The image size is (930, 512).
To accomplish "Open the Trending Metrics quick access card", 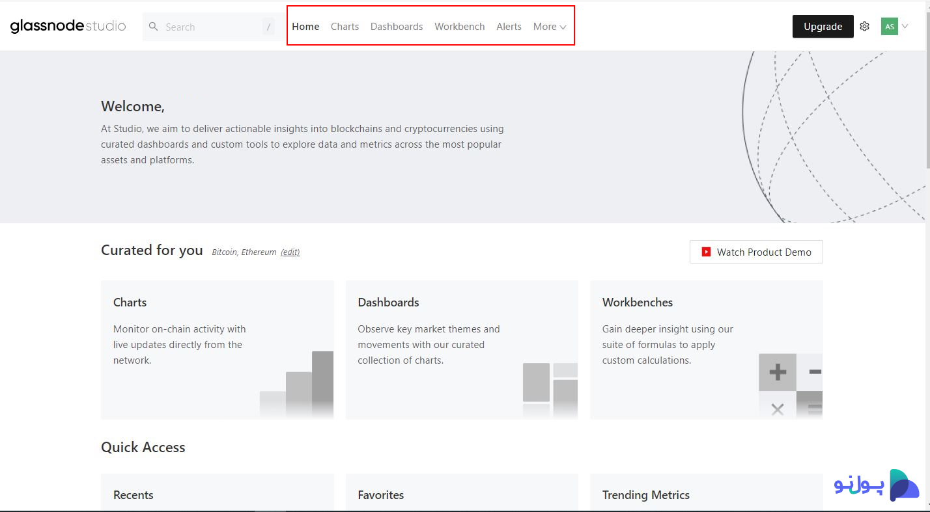I will pos(707,492).
